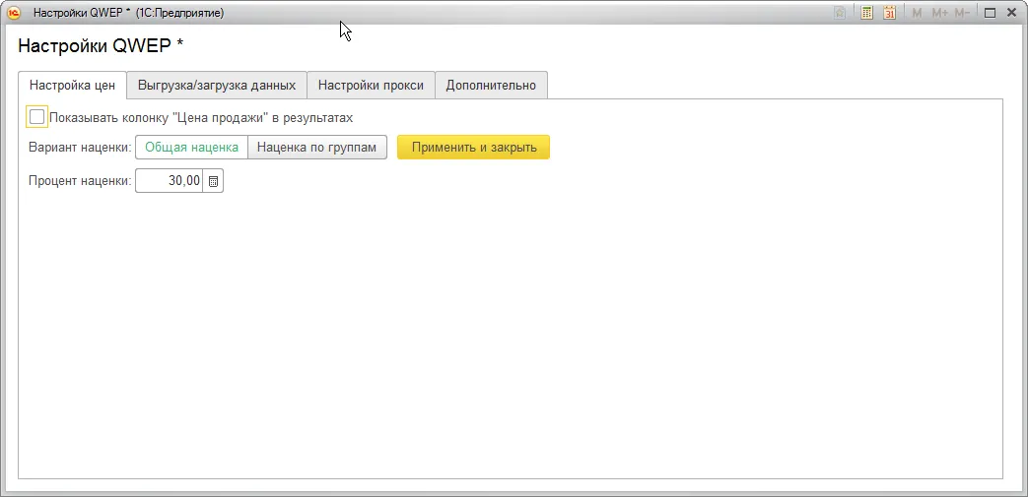Maximize the Настройки QWEP window
This screenshot has height=497, width=1028.
tap(990, 13)
